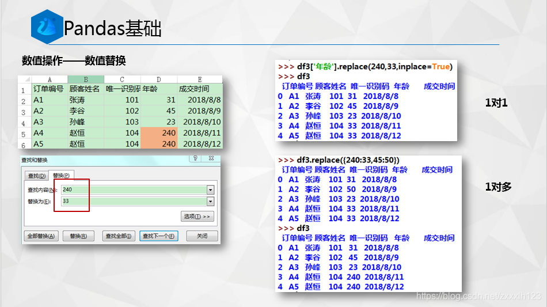Click the orange 240 cell in row 5
Viewport: 547px width, 307px height.
pyautogui.click(x=159, y=133)
